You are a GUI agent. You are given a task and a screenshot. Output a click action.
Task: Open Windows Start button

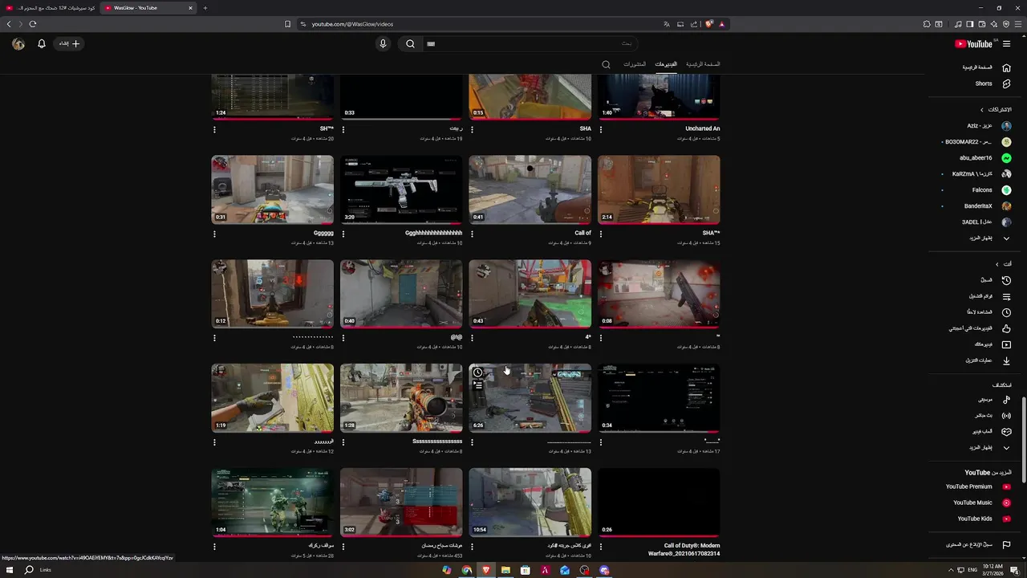[10, 570]
